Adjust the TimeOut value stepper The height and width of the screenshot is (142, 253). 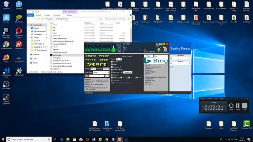(108, 69)
